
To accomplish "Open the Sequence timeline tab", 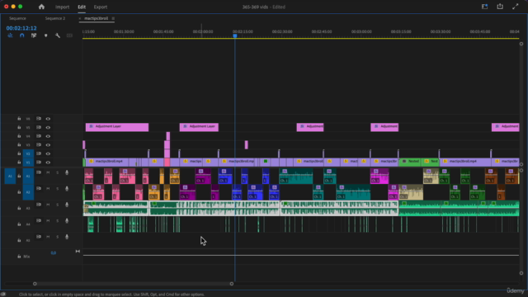I will [17, 18].
